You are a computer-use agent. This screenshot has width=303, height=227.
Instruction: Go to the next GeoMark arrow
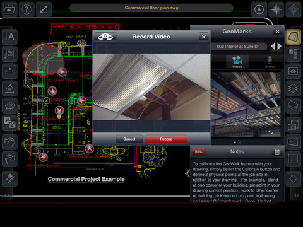(x=280, y=46)
